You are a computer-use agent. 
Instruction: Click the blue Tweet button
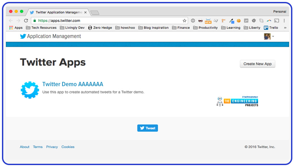click(x=148, y=128)
